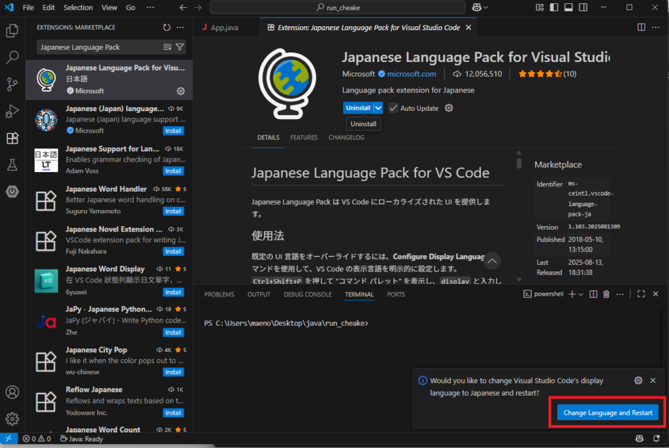Install Japanese (Japan) language support extension
Viewport: 669px width, 448px height.
pos(173,131)
